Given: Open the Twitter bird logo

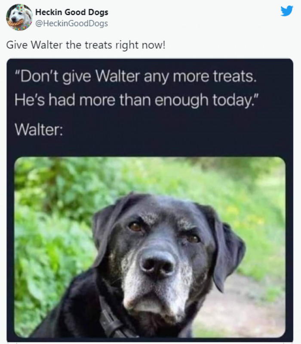Looking at the screenshot, I should point(287,11).
